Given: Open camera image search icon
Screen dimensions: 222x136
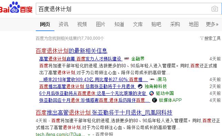Looking at the screenshot, I should pos(215,9).
